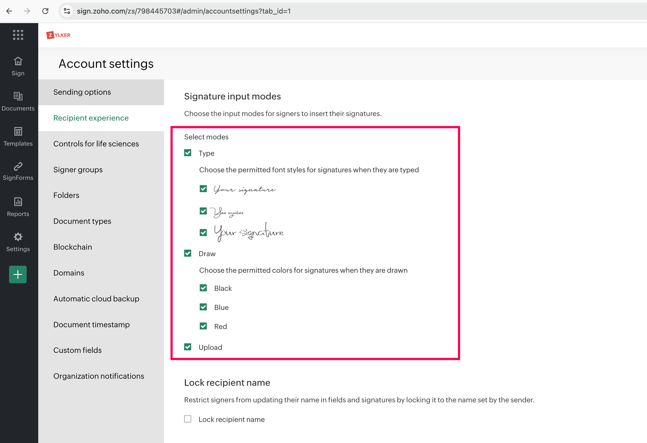Open the SignForms link icon
Viewport: 647px width, 443px height.
point(18,167)
